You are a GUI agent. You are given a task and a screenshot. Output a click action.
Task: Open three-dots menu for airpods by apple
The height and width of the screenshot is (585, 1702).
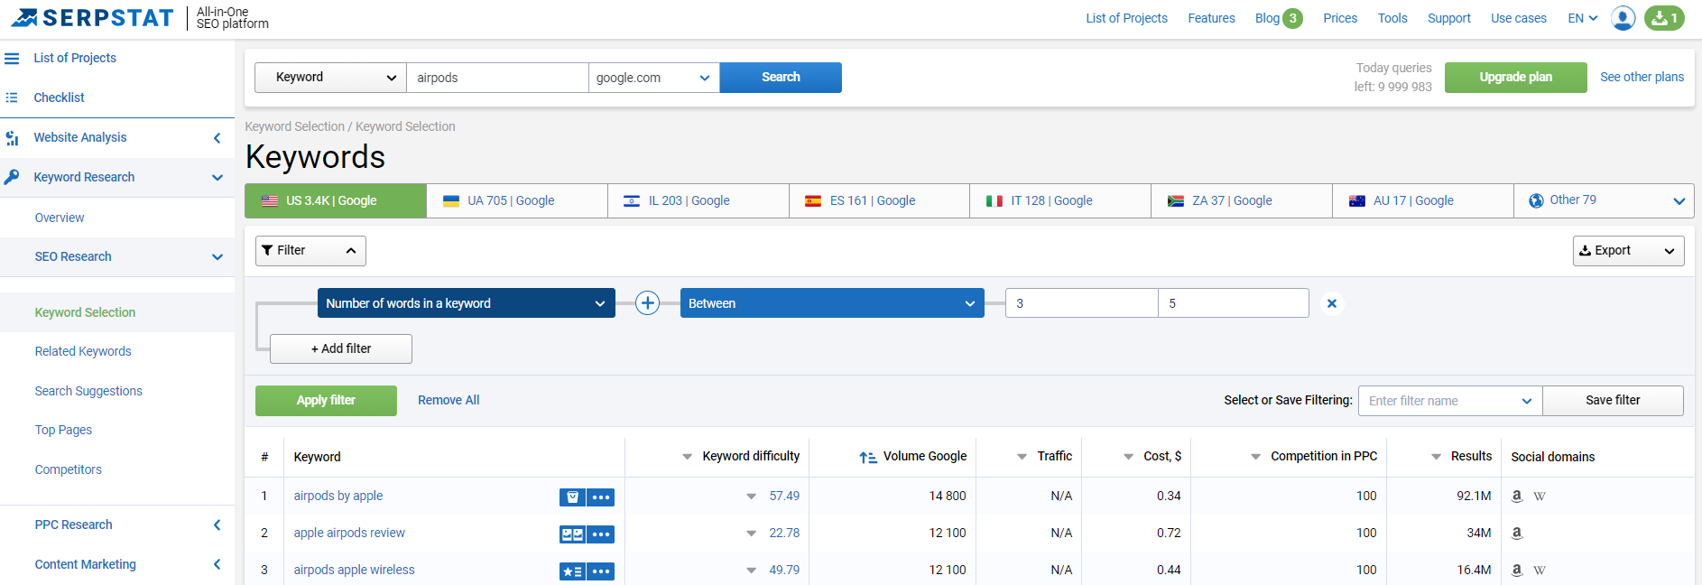[x=601, y=497]
